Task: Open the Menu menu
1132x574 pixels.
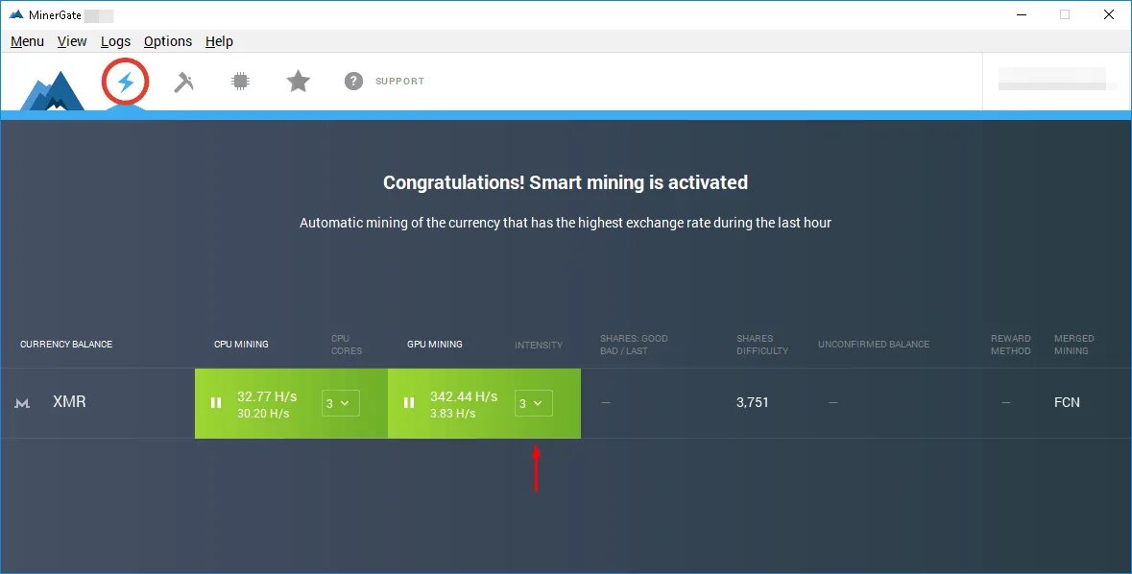Action: pos(28,41)
